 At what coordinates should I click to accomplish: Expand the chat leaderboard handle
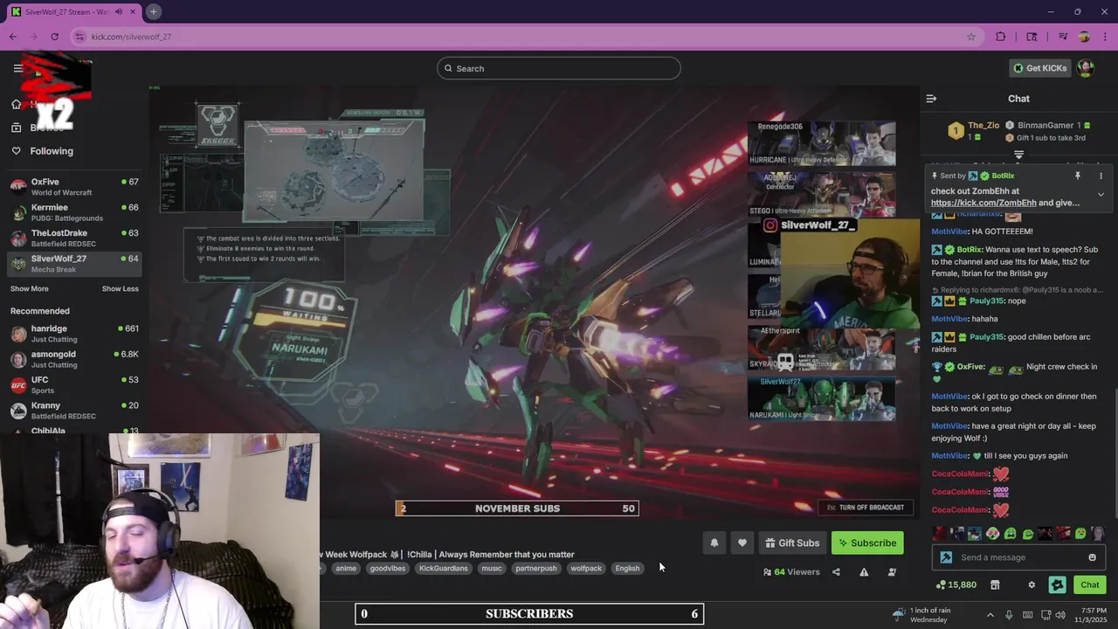(x=1018, y=155)
